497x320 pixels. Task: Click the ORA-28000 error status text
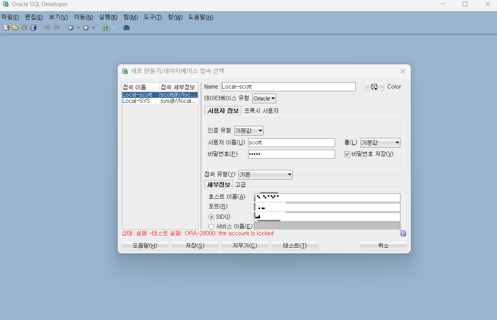pos(198,233)
